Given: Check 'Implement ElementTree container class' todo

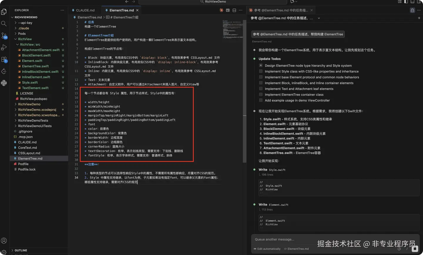Looking at the screenshot, I should coord(261,95).
